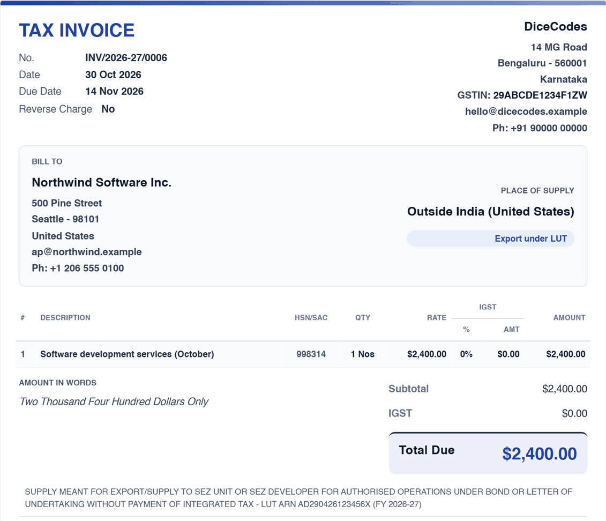Screen dimensions: 606x521
Task: Click the customer name Northwind Software Inc.
Action: (x=102, y=182)
